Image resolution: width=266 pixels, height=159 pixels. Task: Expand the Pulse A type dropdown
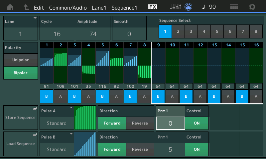pyautogui.click(x=57, y=118)
